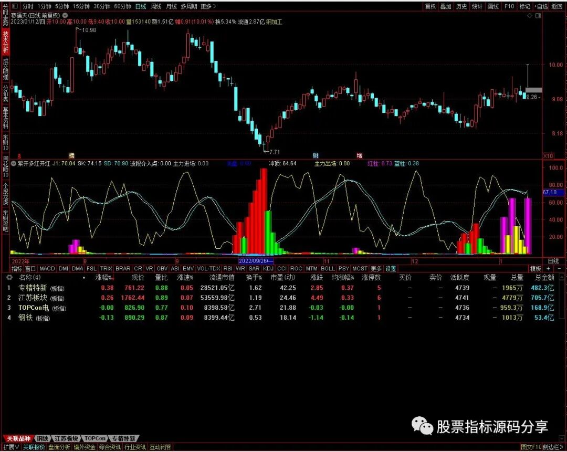Open 设置 in the indicator bar

tap(391, 269)
